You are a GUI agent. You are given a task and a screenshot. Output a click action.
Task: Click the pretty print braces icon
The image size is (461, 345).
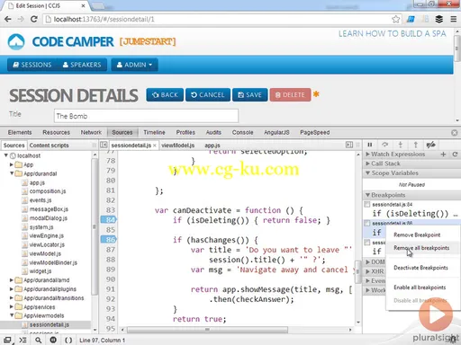pyautogui.click(x=68, y=341)
